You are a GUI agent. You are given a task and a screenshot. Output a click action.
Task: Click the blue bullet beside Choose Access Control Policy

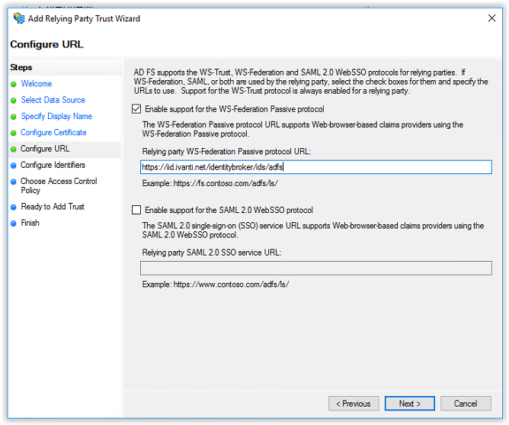tap(13, 182)
